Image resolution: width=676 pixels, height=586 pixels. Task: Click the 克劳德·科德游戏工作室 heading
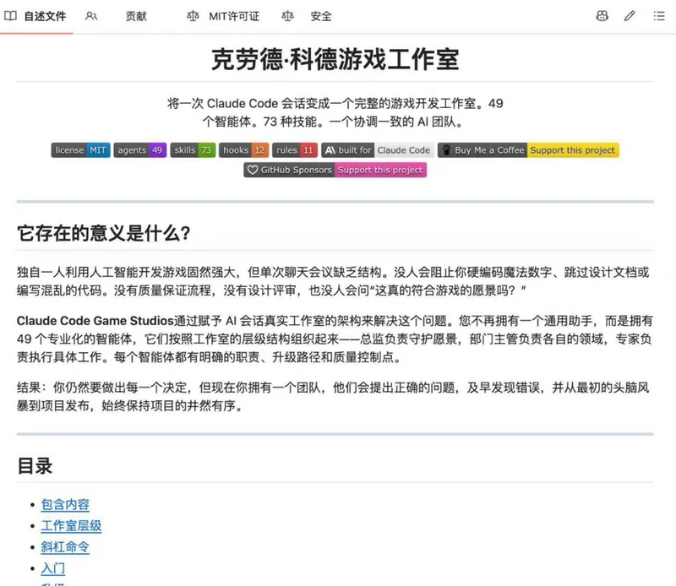tap(335, 59)
